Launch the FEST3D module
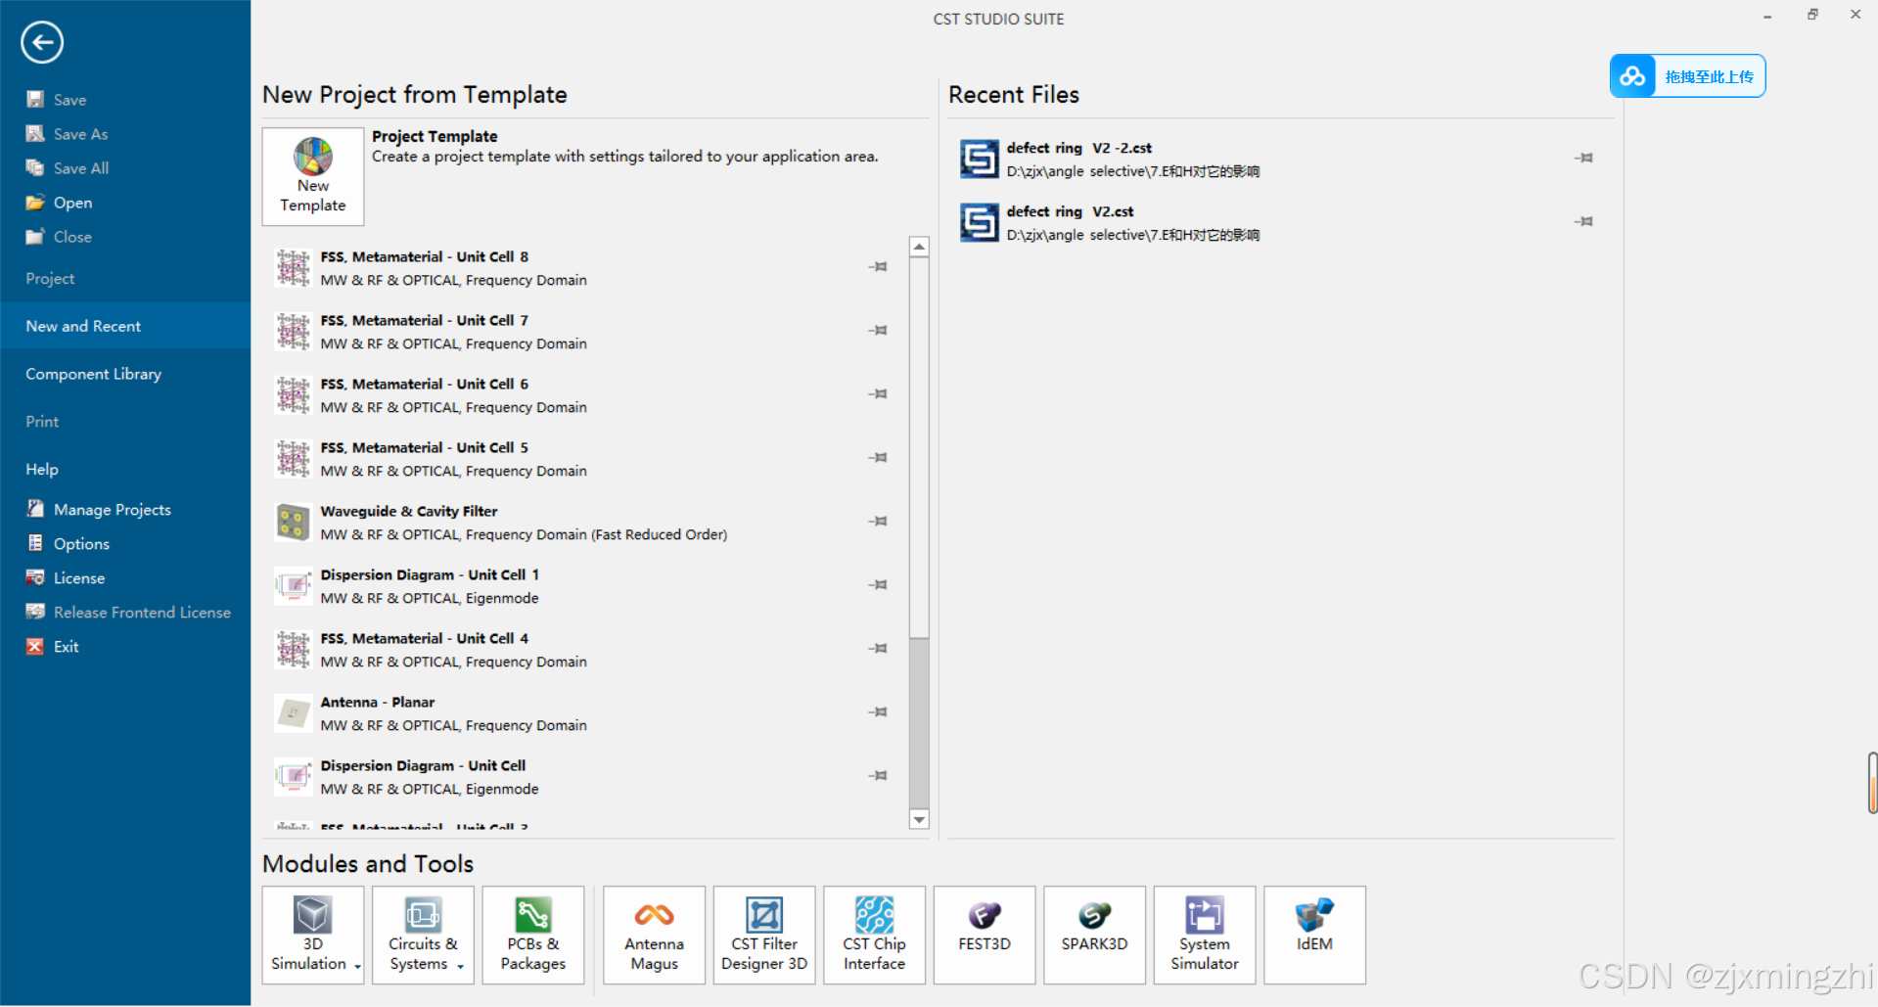This screenshot has height=1007, width=1878. 985,935
